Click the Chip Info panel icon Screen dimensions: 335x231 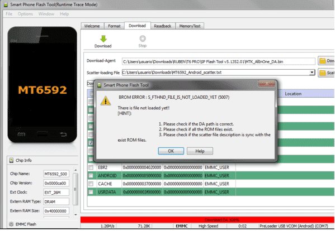point(11,161)
